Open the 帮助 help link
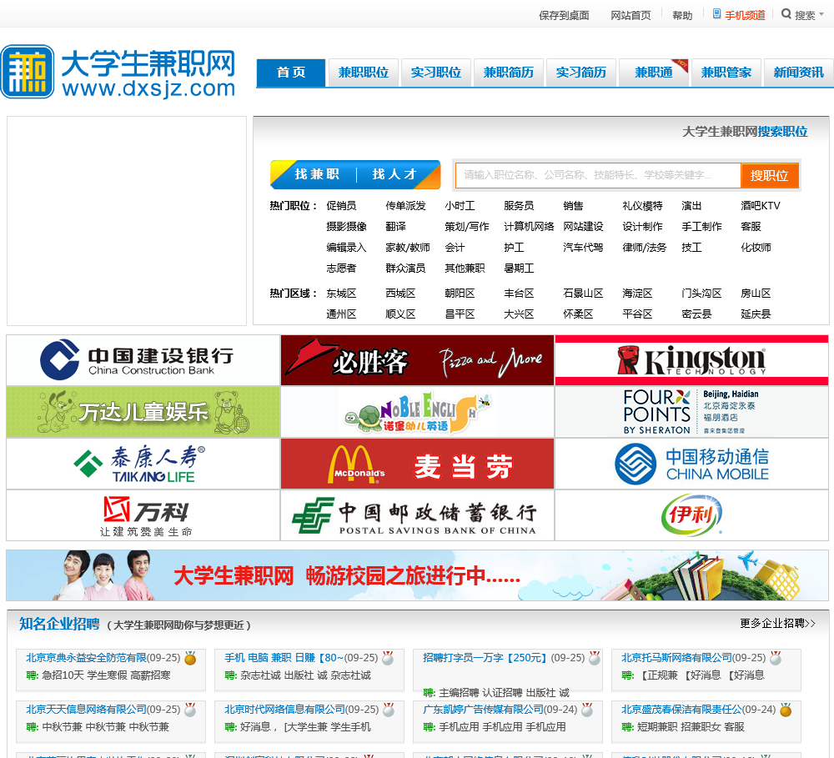 coord(682,15)
